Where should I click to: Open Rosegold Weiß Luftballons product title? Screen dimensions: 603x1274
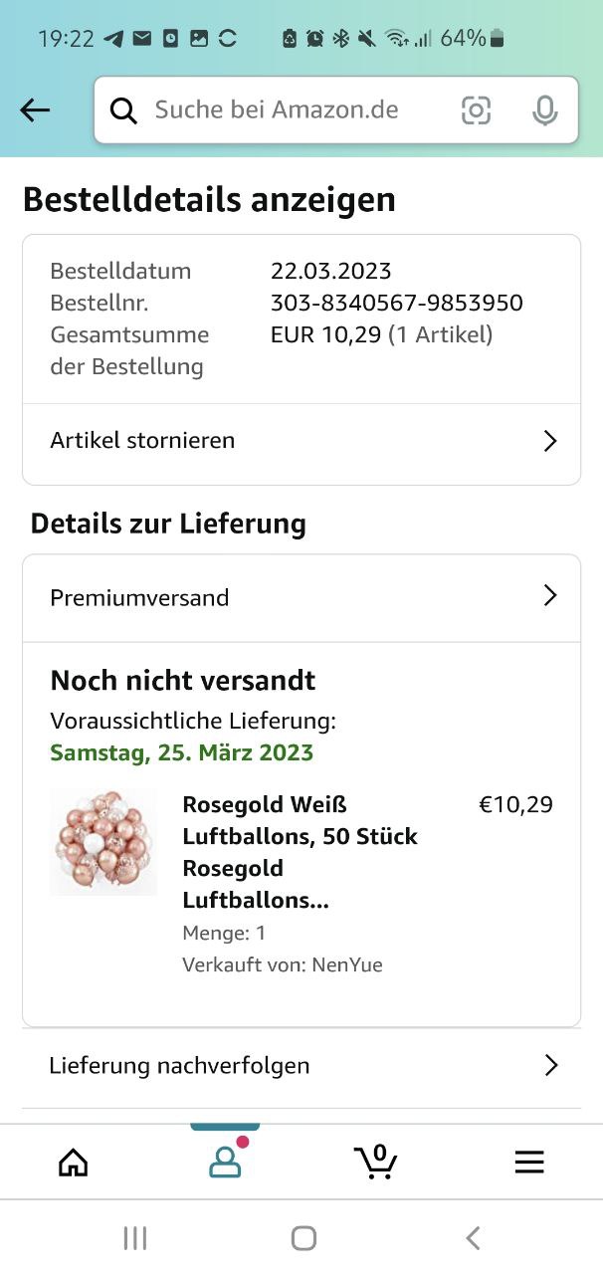[x=301, y=852]
